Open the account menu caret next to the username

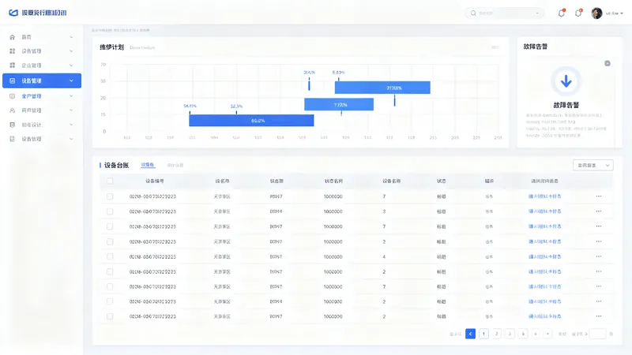[622, 13]
